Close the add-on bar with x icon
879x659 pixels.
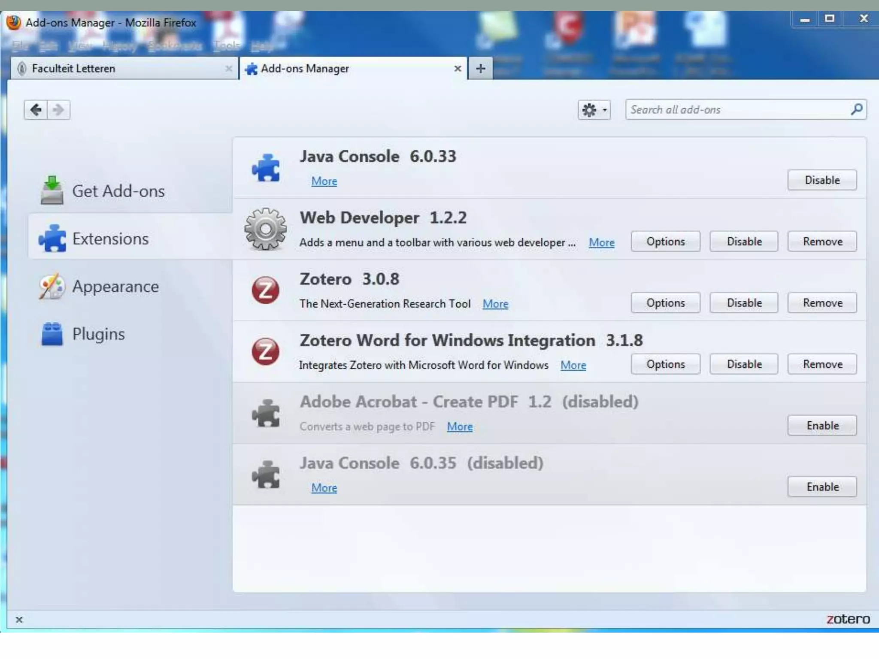(19, 620)
